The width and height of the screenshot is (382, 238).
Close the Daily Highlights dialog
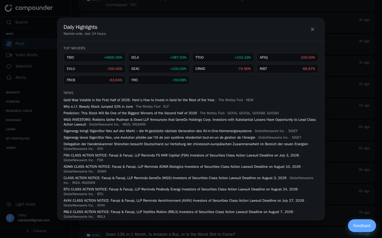pyautogui.click(x=312, y=29)
